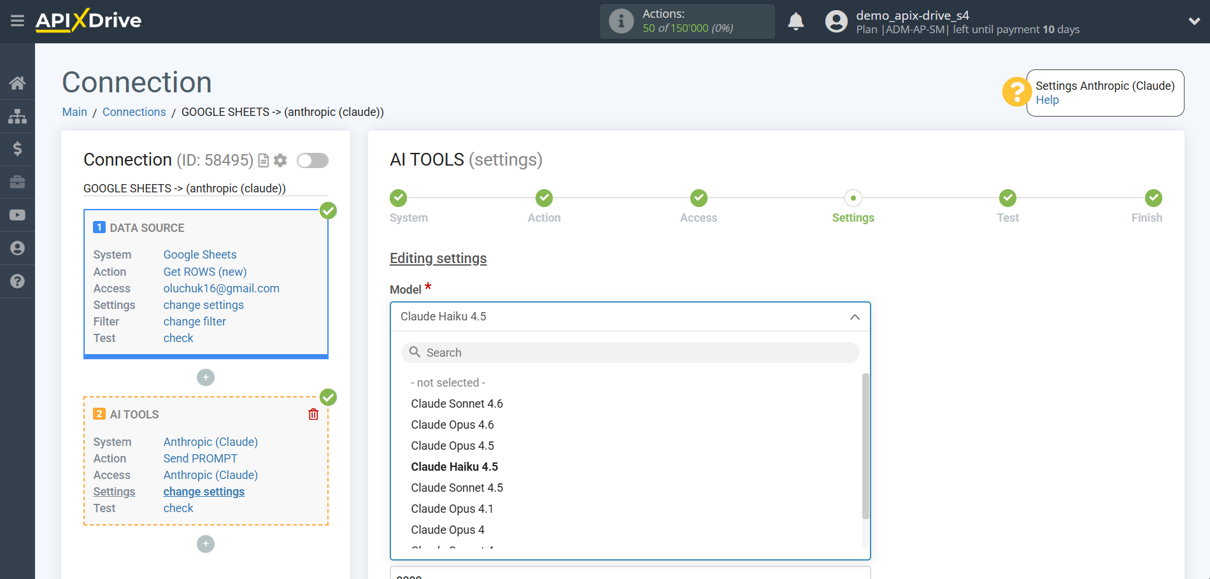Screen dimensions: 1210x579
Task: Open the hamburger menu
Action: pyautogui.click(x=17, y=21)
